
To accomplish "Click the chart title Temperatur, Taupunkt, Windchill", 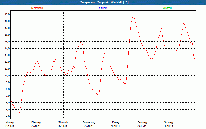I will (x=105, y=2).
